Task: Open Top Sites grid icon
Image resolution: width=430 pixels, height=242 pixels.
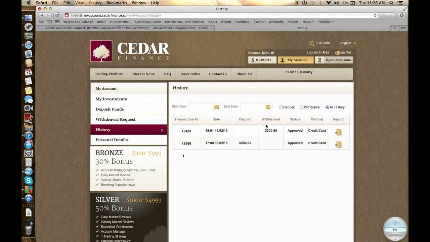Action: click(x=57, y=22)
